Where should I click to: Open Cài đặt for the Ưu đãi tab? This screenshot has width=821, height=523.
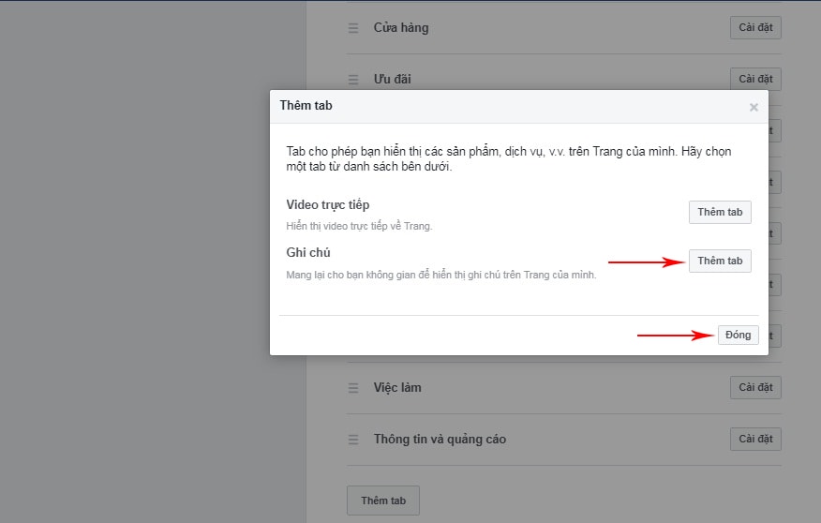(x=754, y=79)
